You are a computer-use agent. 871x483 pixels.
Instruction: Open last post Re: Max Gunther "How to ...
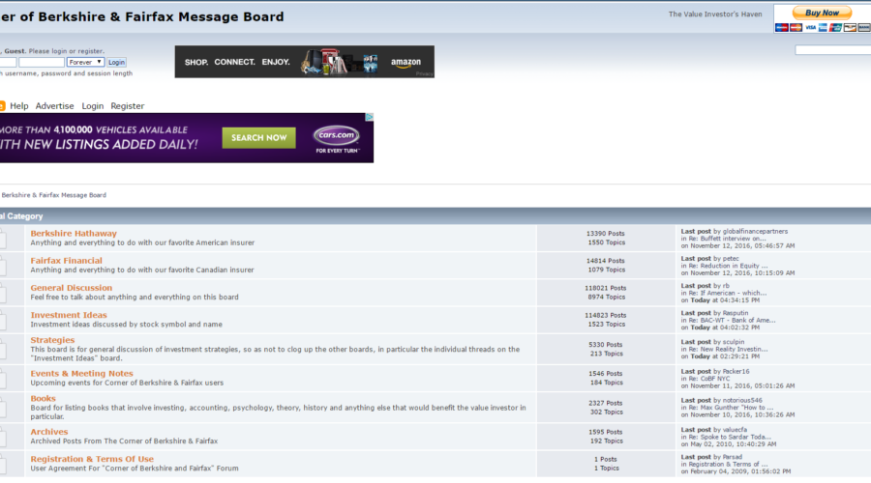point(731,408)
